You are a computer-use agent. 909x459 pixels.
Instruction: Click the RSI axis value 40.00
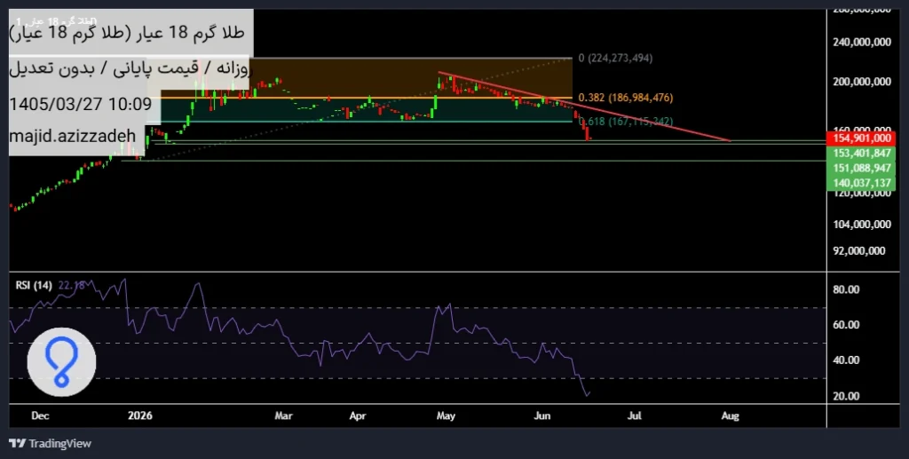coord(846,360)
